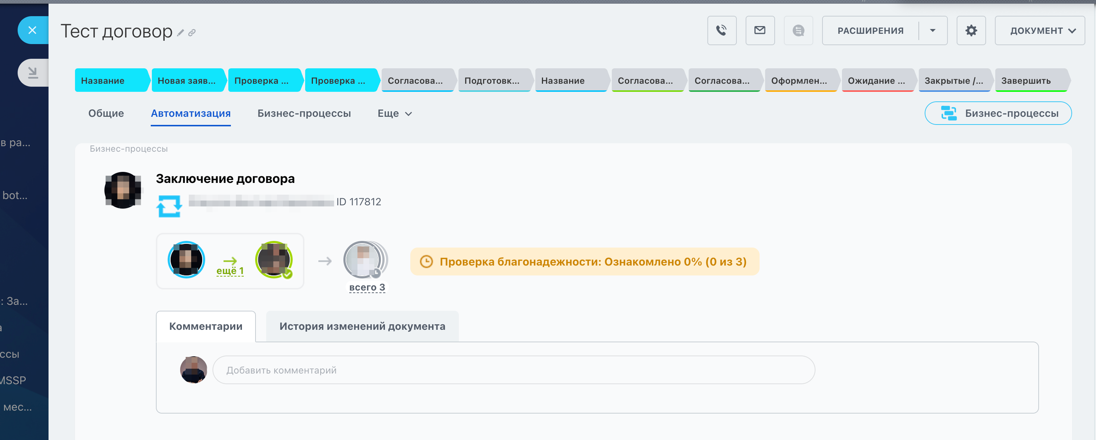This screenshot has height=440, width=1096.
Task: Open settings via the gear icon
Action: pyautogui.click(x=971, y=30)
